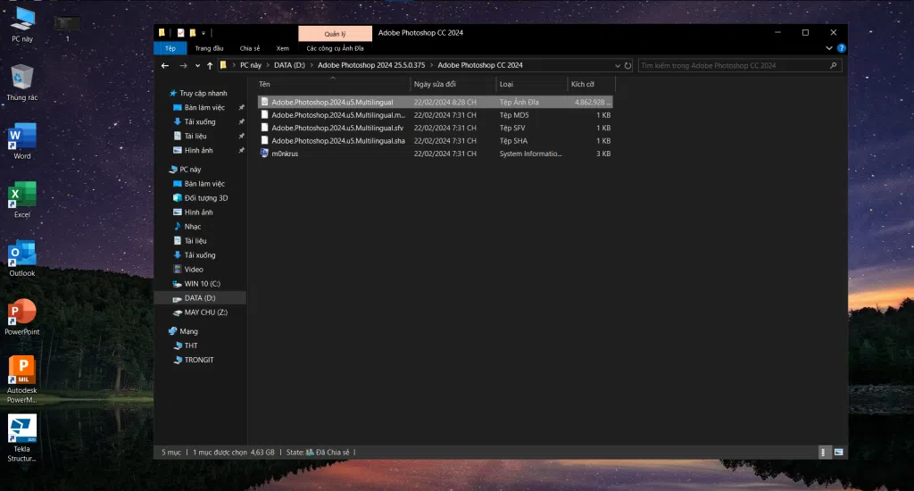Maximize the Adobe Photoshop CC 2024 window

pyautogui.click(x=806, y=33)
